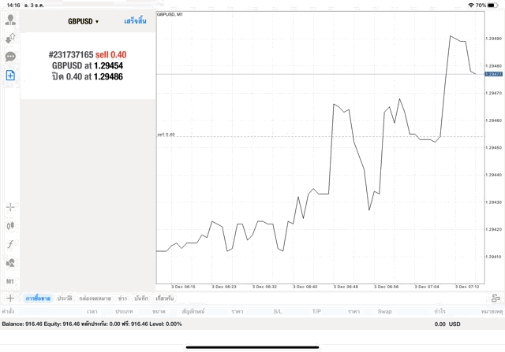505x352 pixels.
Task: Tap the คำสั่ง column header
Action: (8, 312)
